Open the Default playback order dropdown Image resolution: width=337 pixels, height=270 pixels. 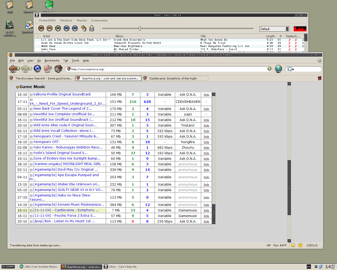click(287, 29)
